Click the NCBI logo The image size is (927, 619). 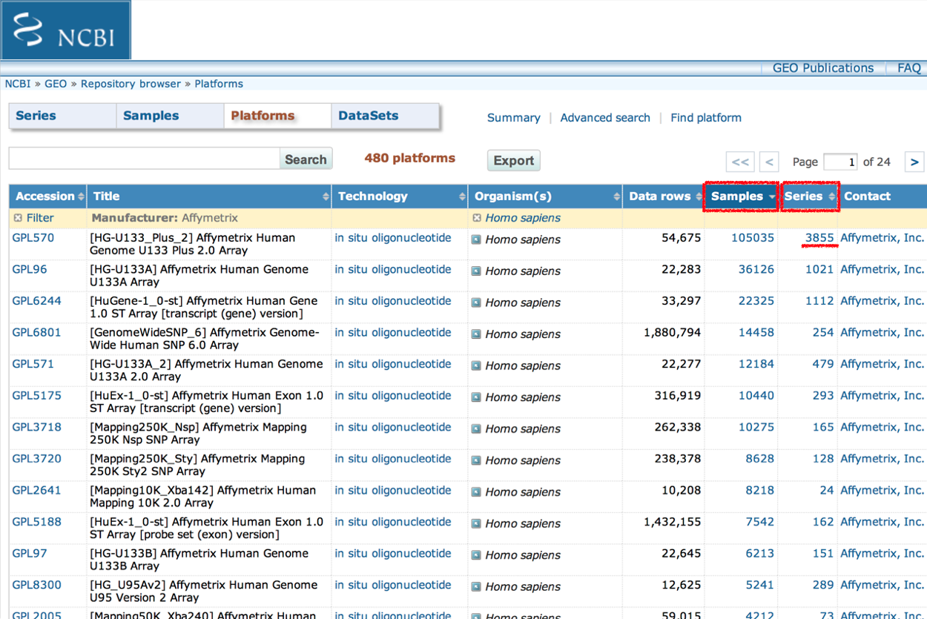pos(65,30)
